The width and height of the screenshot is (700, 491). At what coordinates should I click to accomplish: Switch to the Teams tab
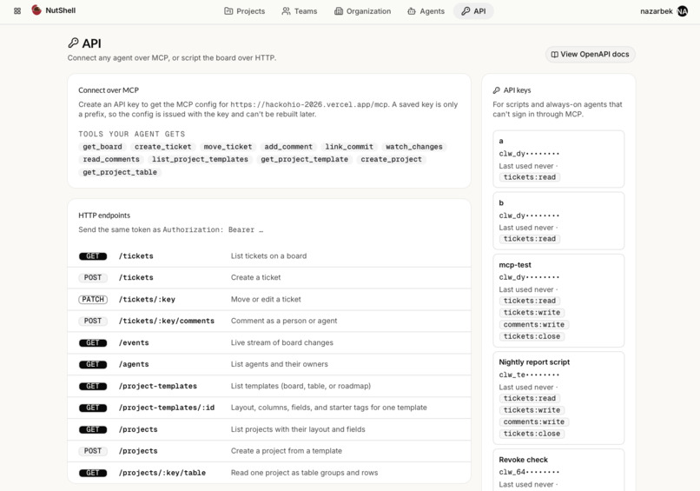point(299,11)
